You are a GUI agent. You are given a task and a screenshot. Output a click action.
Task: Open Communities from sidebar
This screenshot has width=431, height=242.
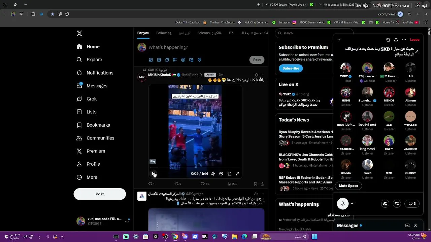(95, 138)
